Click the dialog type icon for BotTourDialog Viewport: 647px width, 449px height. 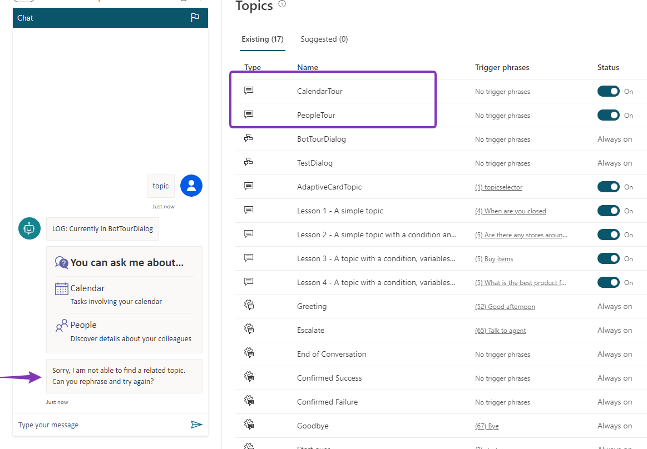pos(249,138)
